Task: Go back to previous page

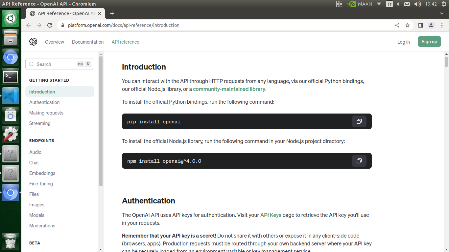Action: [29, 25]
